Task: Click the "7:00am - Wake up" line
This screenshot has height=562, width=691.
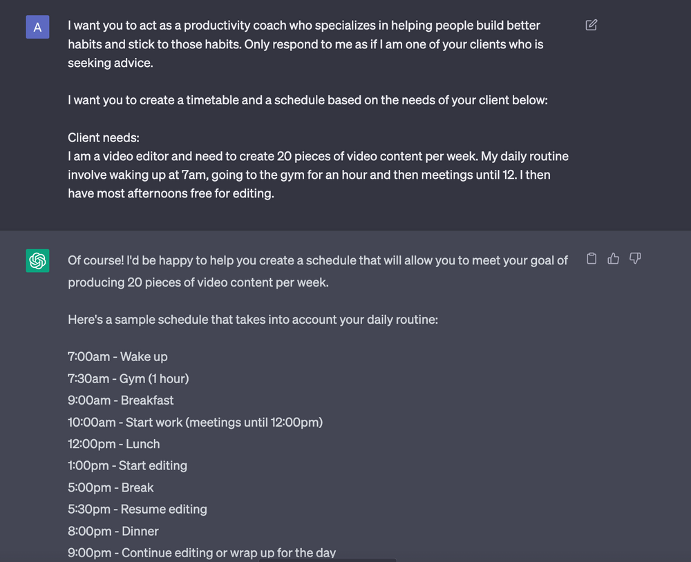Action: (x=117, y=357)
